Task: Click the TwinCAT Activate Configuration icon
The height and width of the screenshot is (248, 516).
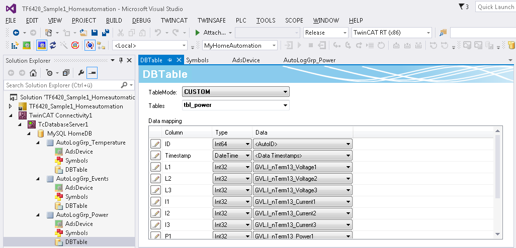Action: 15,45
